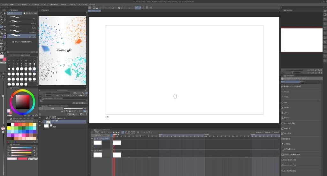This screenshot has height=176, width=327.
Task: Click the scissors cut icon in quick access
Action: [283, 108]
